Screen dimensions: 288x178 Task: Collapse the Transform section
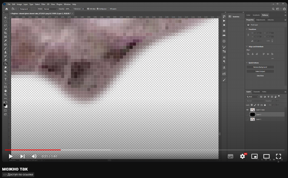(x=247, y=29)
